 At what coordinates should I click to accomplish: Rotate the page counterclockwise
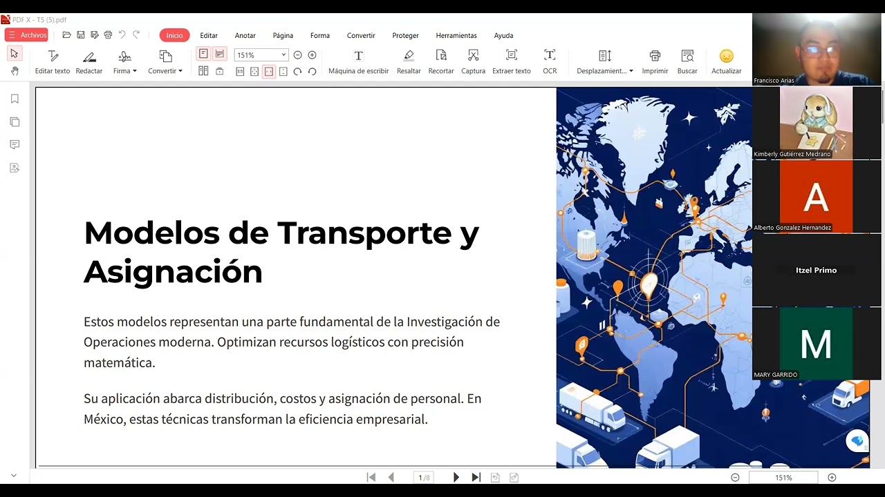coord(312,71)
